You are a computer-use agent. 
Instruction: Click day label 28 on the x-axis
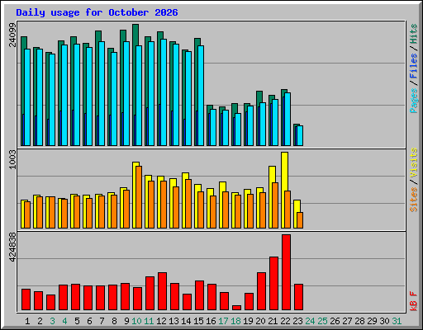(x=359, y=321)
